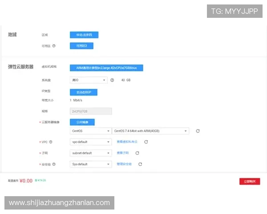Click help icon beside VPC label
Screen dimensions: 267x214
(x=51, y=142)
